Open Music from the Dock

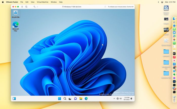click(x=174, y=57)
